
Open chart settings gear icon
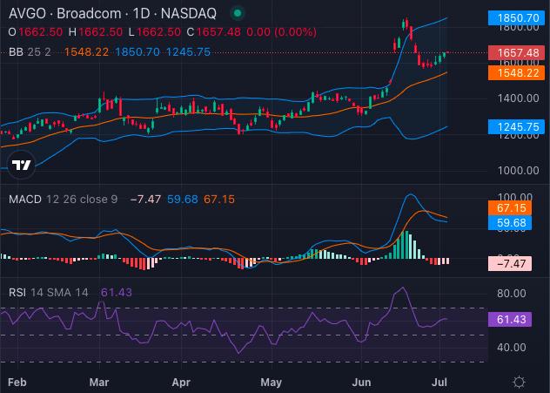click(519, 382)
